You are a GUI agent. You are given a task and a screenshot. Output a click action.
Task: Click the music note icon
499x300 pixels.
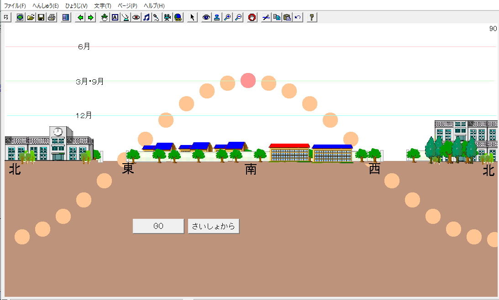[x=146, y=17]
